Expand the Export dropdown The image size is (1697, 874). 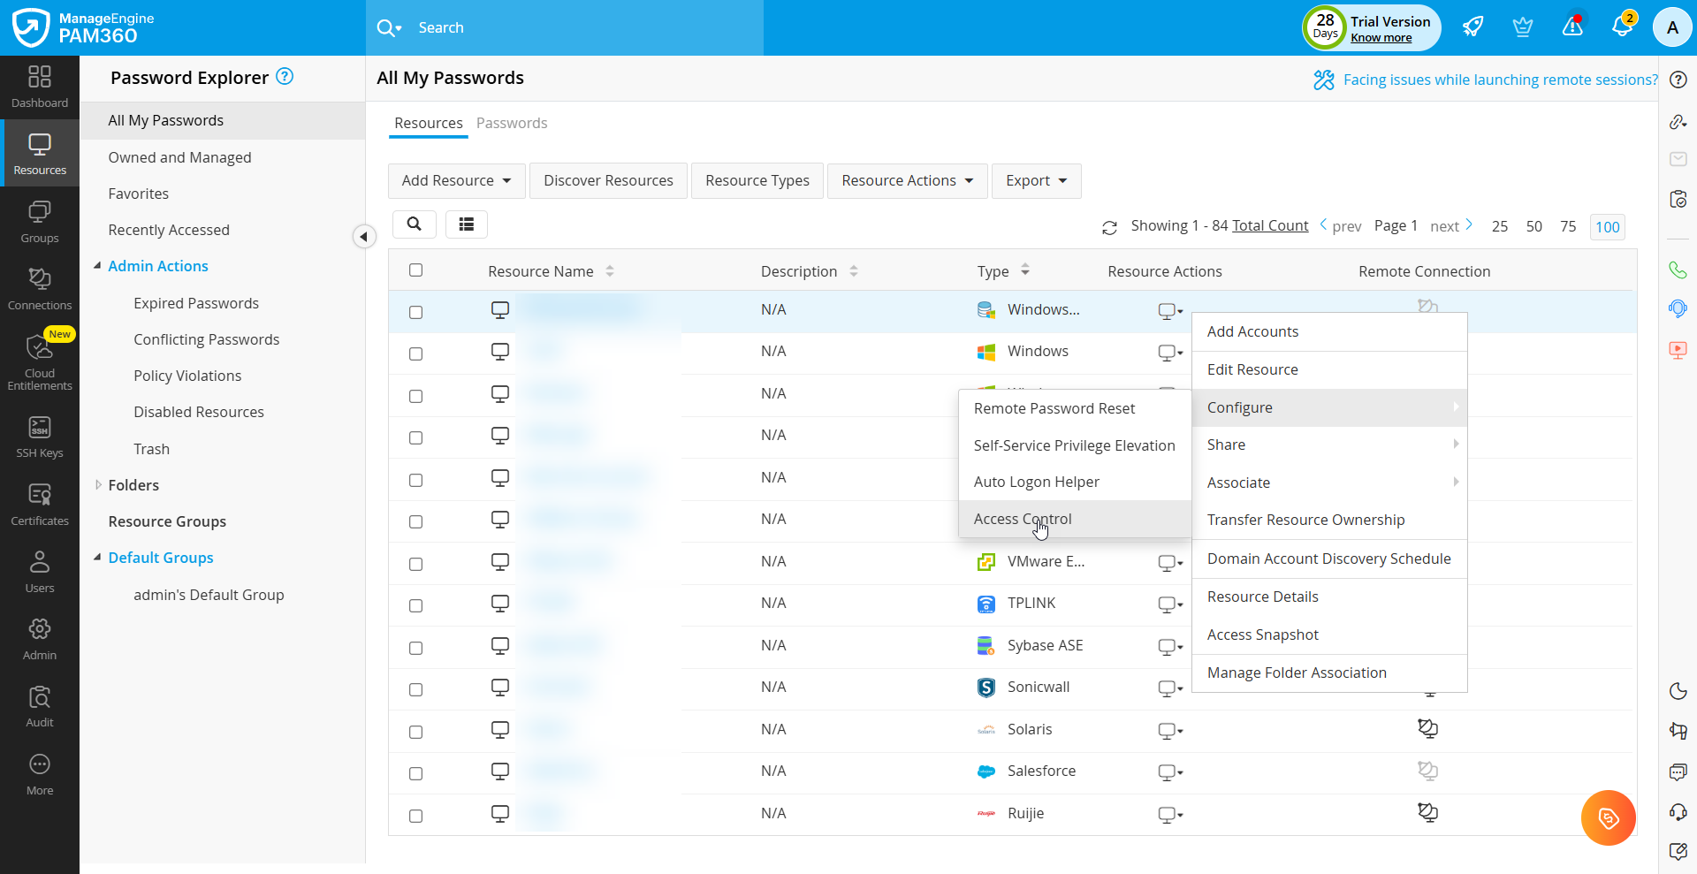tap(1036, 181)
